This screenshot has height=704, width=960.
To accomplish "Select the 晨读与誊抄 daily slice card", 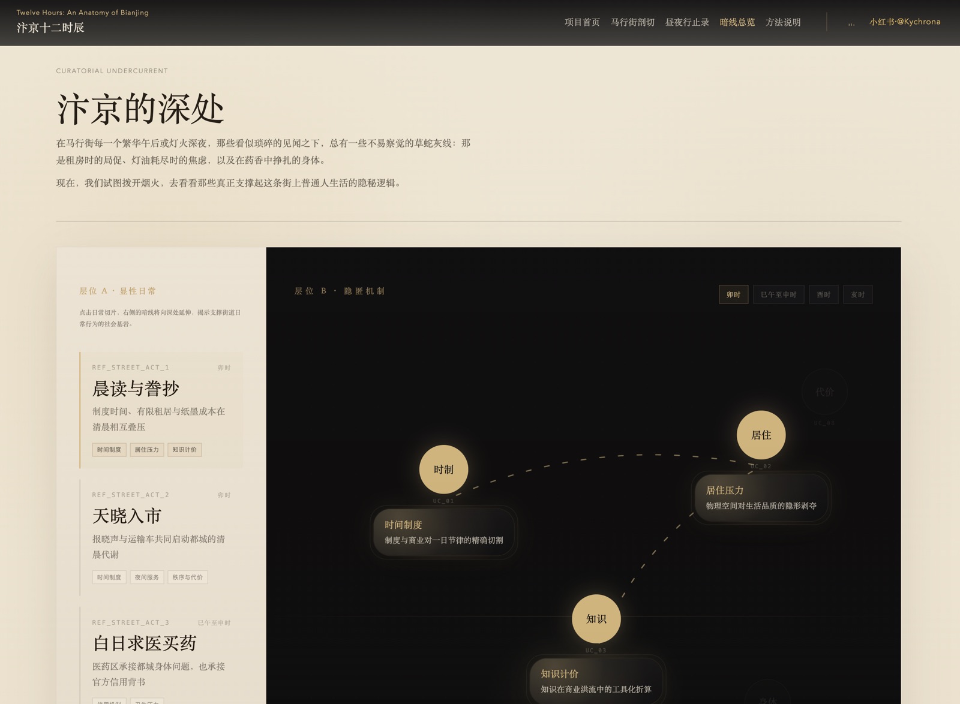I will [161, 410].
